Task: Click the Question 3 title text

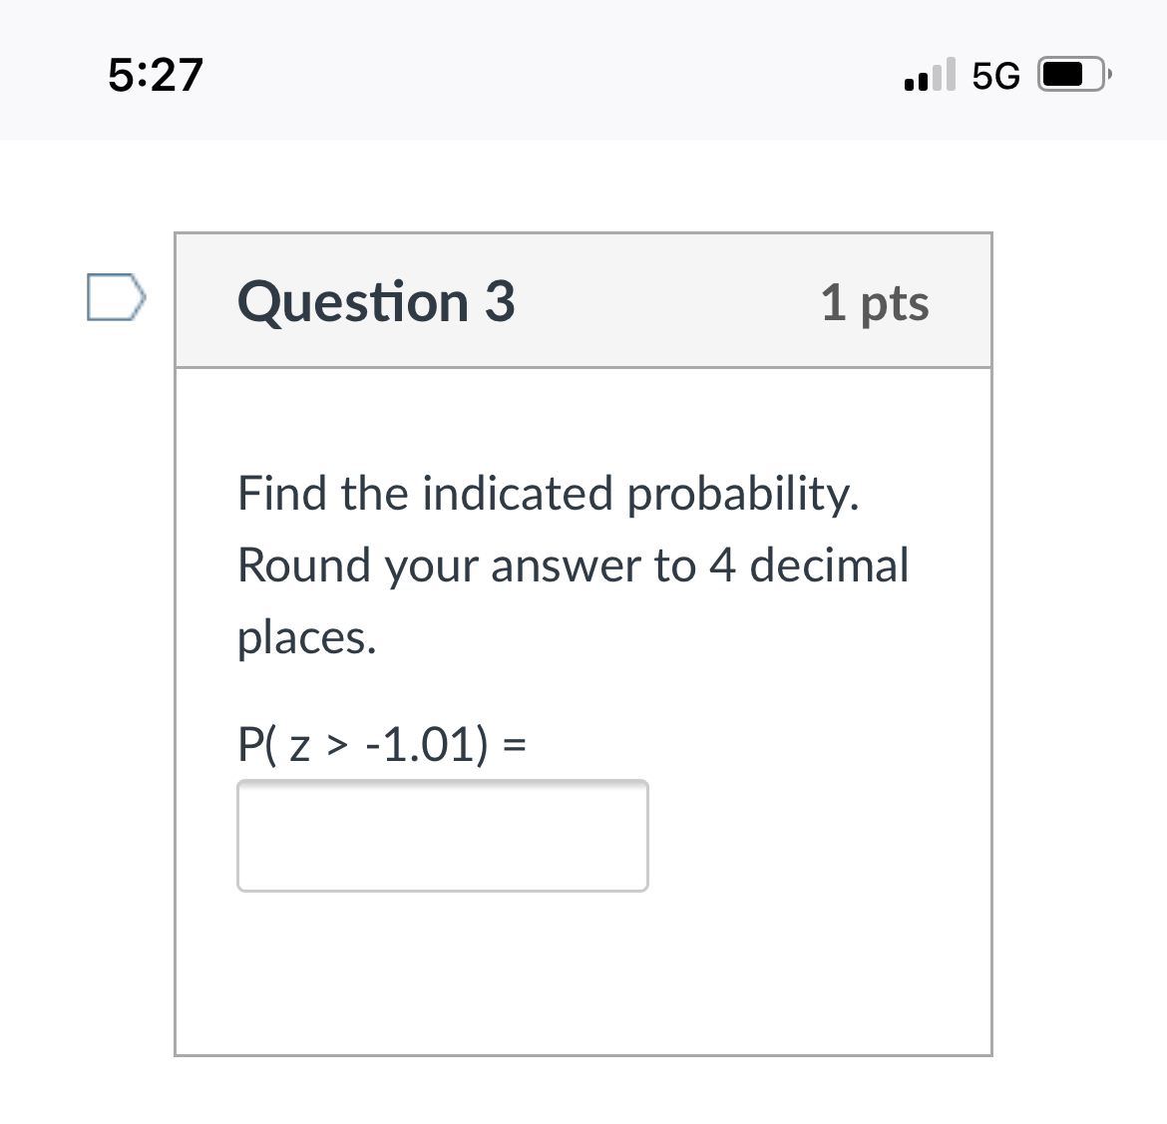Action: 376,302
